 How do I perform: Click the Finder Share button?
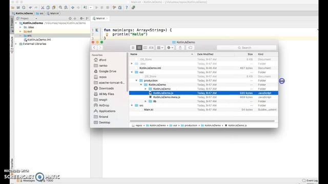(180, 48)
